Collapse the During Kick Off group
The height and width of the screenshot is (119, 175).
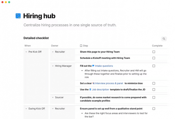click(26, 108)
